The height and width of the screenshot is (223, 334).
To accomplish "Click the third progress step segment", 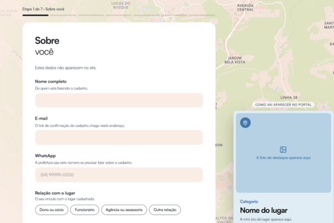I will tap(91, 15).
